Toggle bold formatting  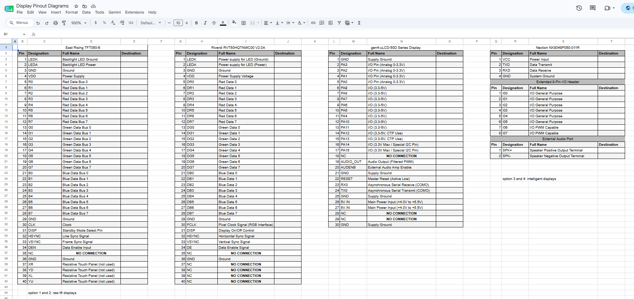196,23
